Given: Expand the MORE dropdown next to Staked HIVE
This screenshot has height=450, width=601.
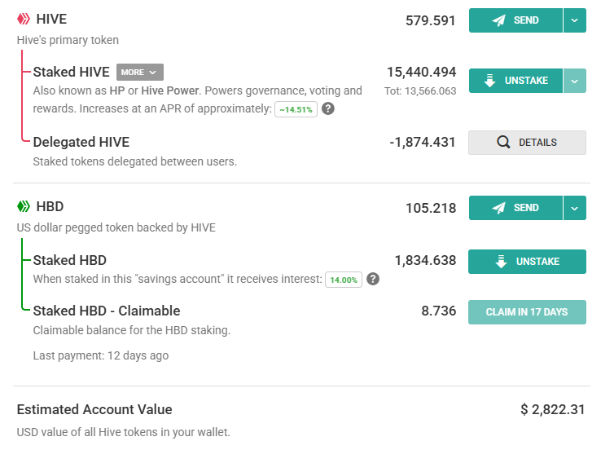Looking at the screenshot, I should [140, 72].
